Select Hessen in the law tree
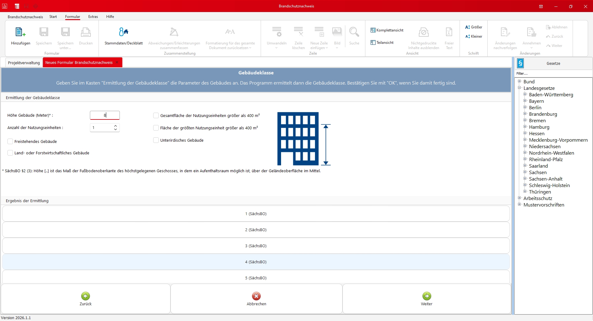 [536, 133]
